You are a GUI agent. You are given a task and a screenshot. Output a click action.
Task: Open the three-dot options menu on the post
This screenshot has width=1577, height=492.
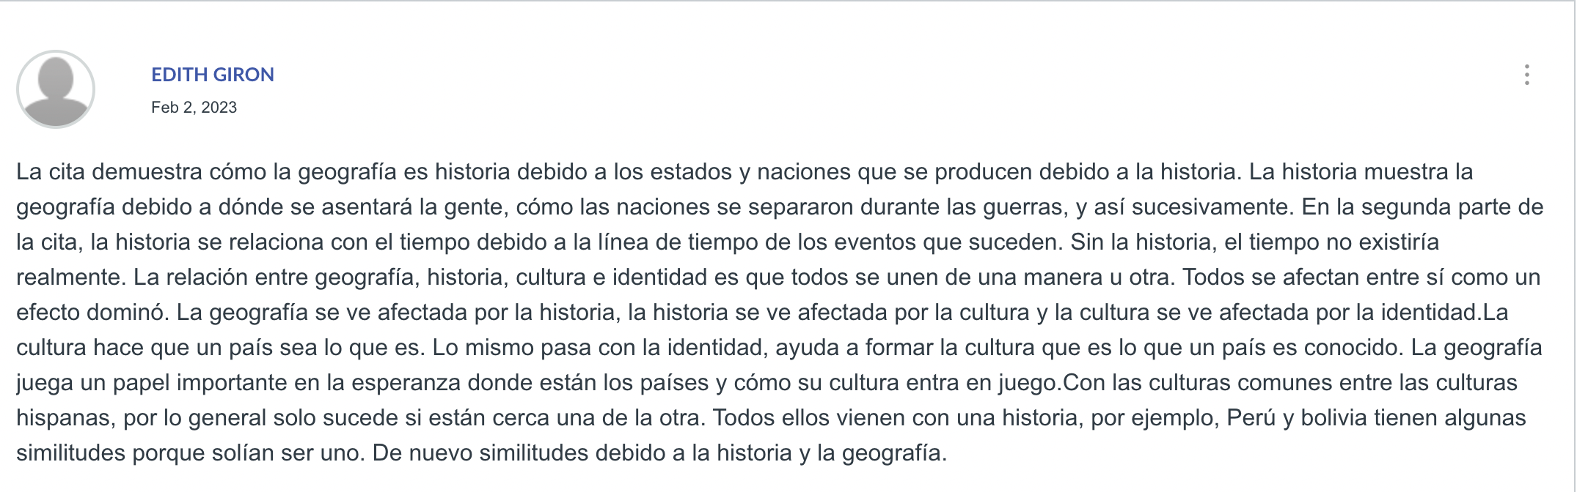(x=1527, y=75)
